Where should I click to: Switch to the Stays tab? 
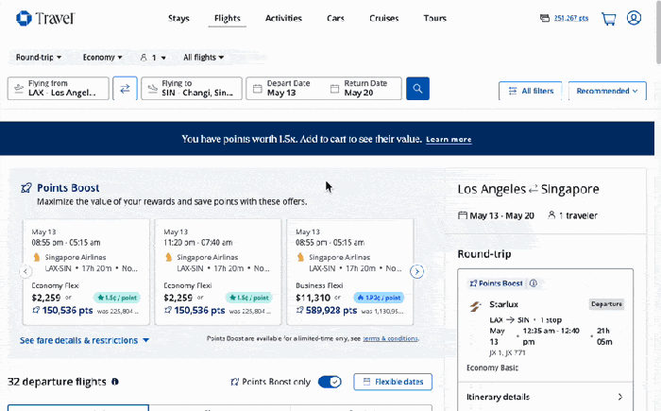pos(178,19)
